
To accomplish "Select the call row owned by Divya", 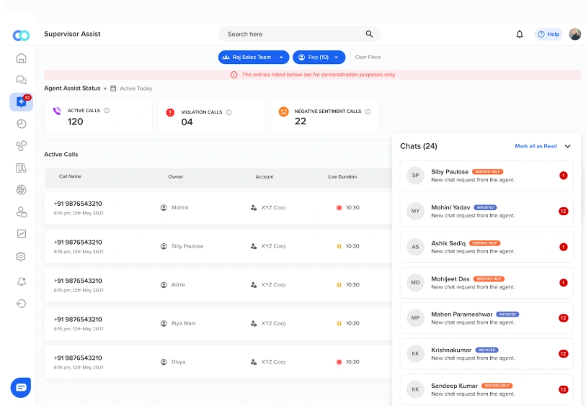I will click(218, 362).
